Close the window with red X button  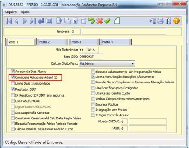click(x=180, y=3)
